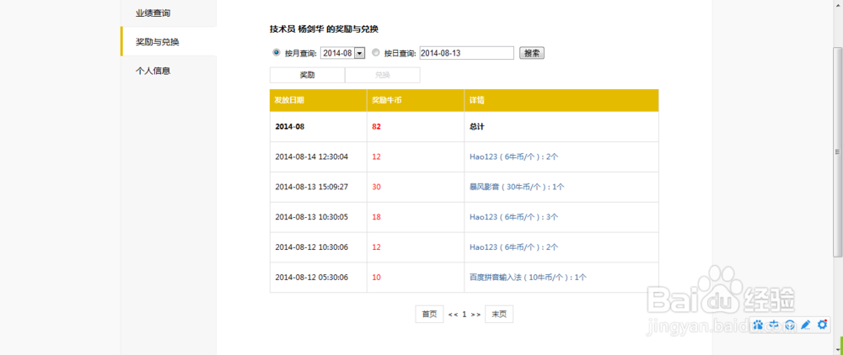Switch to the 奖励 tab

tap(307, 75)
